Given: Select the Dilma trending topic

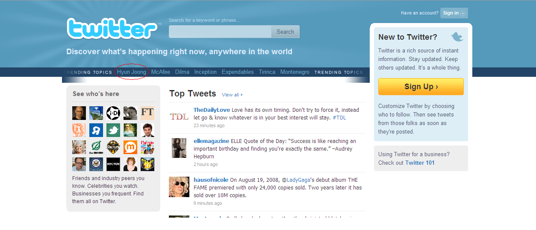Looking at the screenshot, I should pyautogui.click(x=182, y=72).
